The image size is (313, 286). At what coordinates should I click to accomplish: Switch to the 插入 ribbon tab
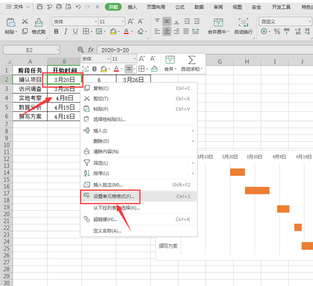point(132,7)
